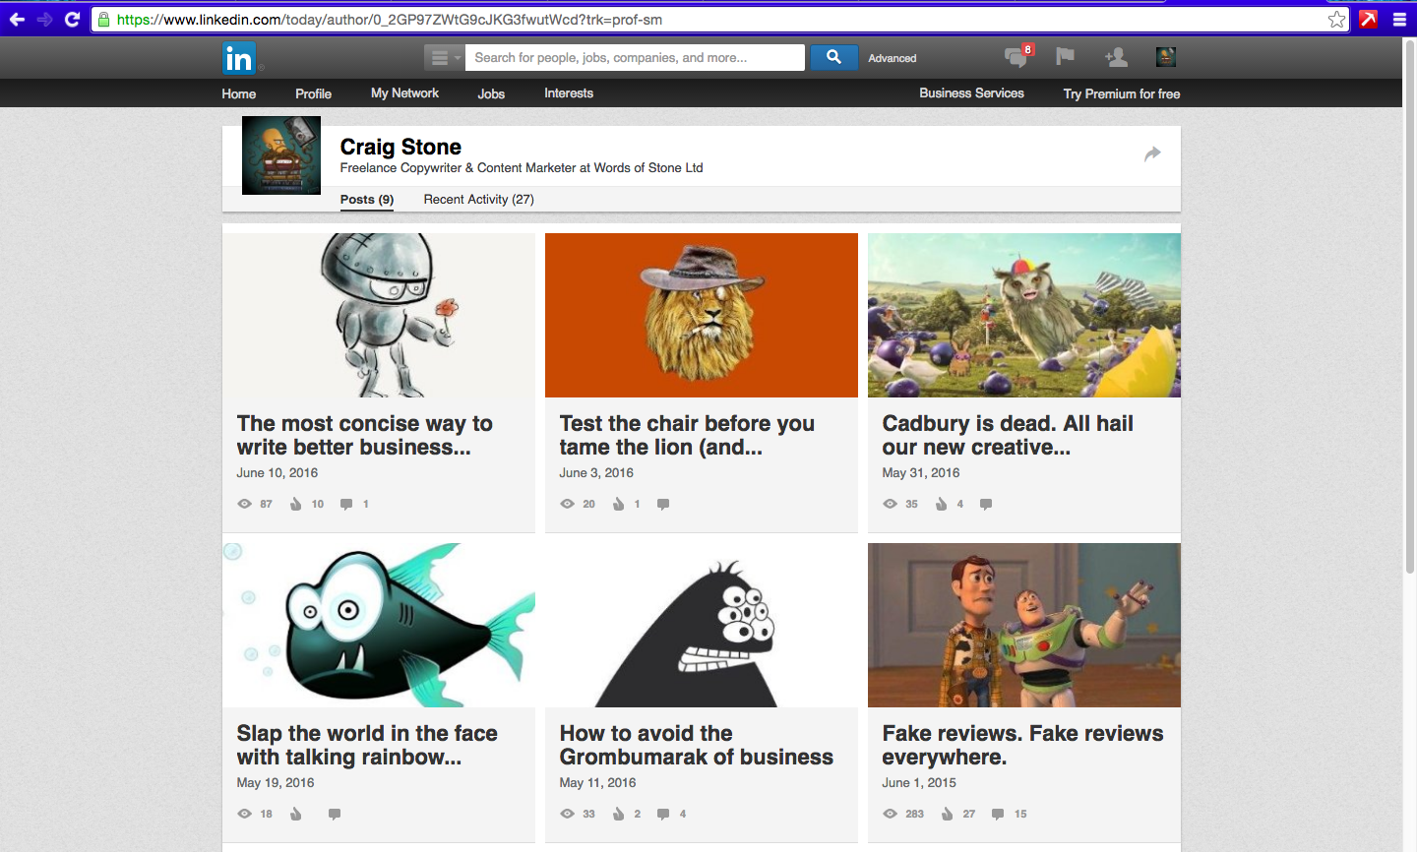Open the flag notifications icon
The image size is (1417, 852).
coord(1065,57)
